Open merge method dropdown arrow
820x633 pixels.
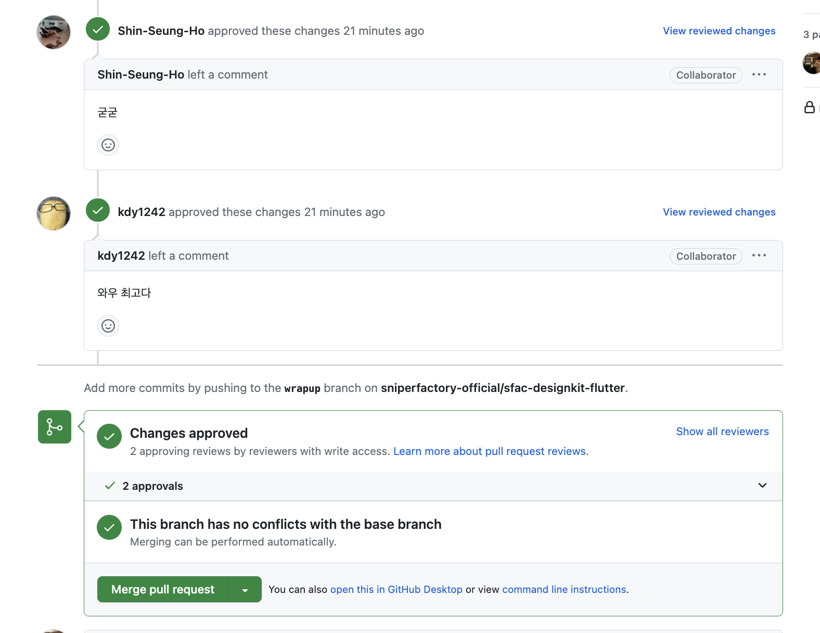coord(245,590)
